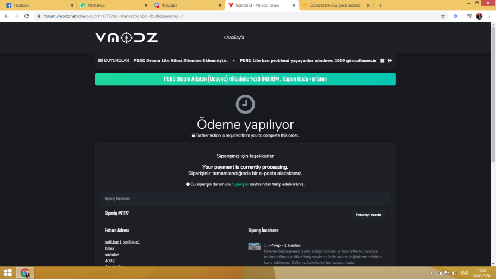Click the site lock icon

coord(39,16)
